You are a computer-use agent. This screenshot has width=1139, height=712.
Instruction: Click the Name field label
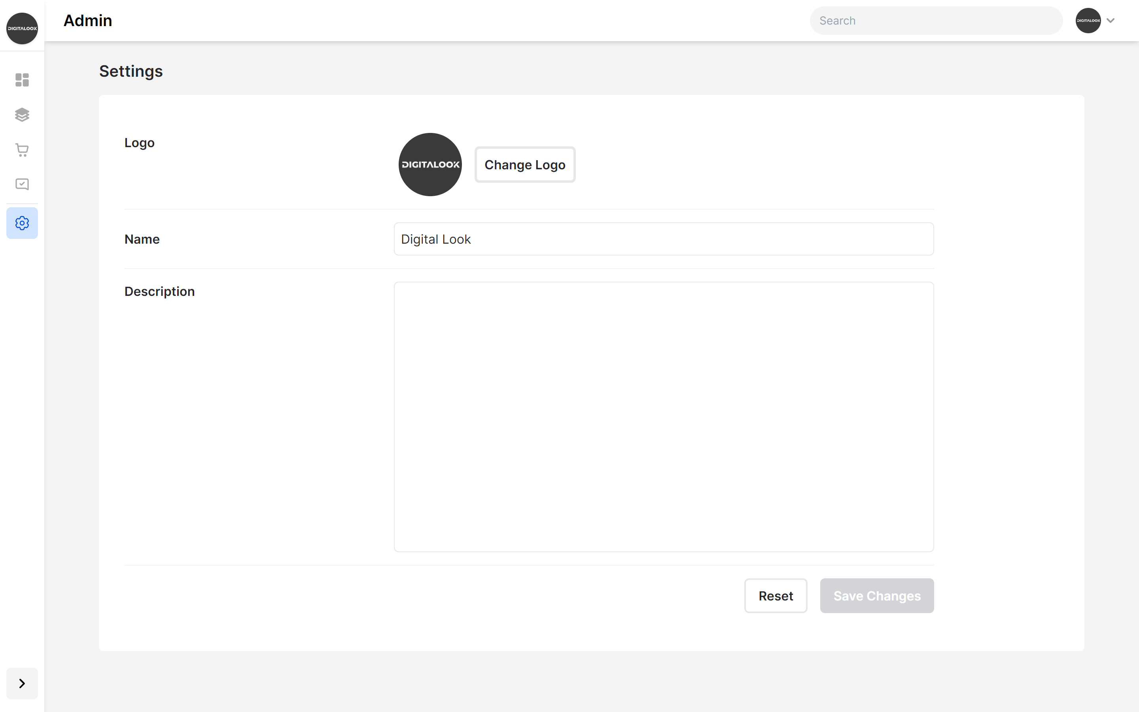142,239
